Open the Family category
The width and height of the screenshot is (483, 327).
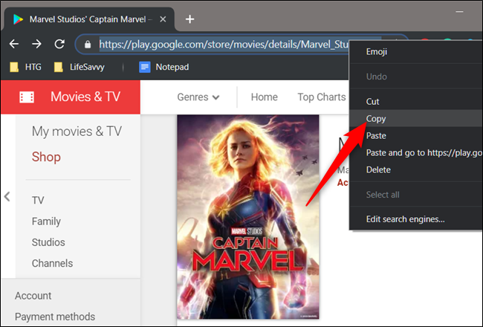[x=46, y=221]
